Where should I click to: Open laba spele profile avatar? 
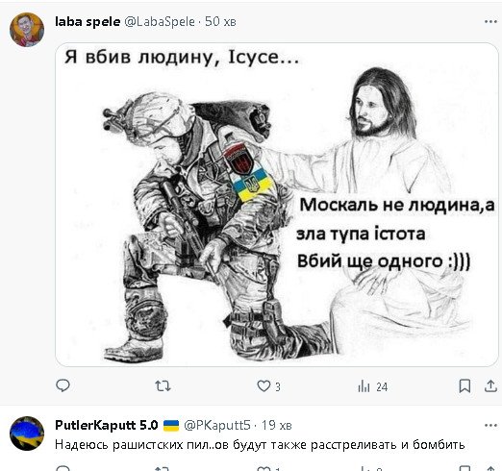pos(27,30)
